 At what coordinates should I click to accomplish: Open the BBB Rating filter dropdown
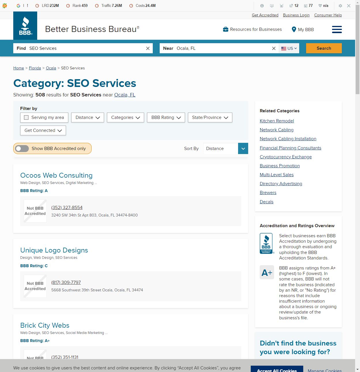coord(166,117)
